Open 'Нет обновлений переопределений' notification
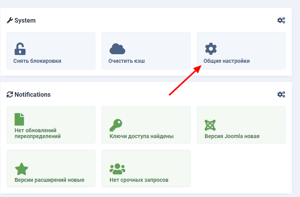Image resolution: width=300 pixels, height=197 pixels. click(x=51, y=125)
